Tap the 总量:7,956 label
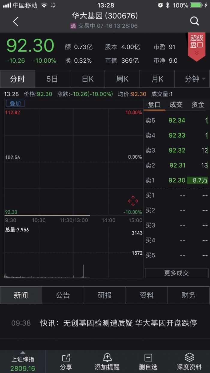Viewport: 210px width, 373px height. tap(17, 230)
